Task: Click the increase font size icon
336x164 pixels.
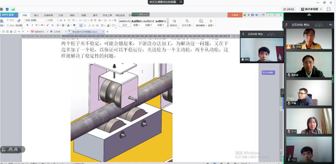Action: click(x=61, y=20)
